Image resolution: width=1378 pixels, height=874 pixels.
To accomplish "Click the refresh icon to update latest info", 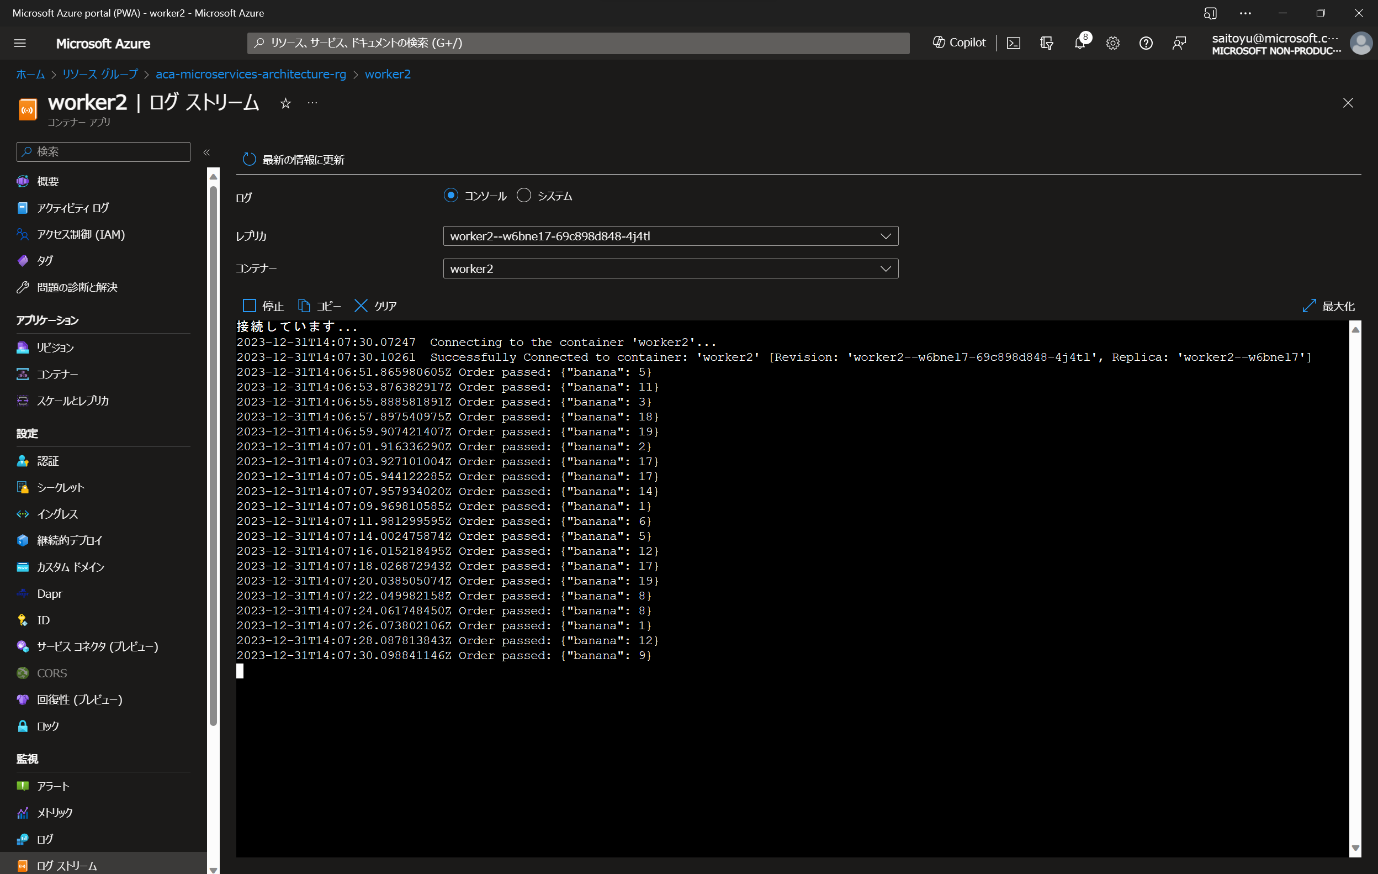I will click(x=249, y=159).
